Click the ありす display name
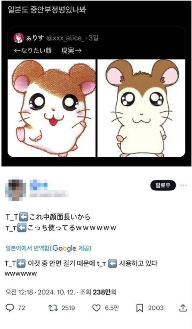Image resolution: width=192 pixels, height=329 pixels. pos(35,38)
